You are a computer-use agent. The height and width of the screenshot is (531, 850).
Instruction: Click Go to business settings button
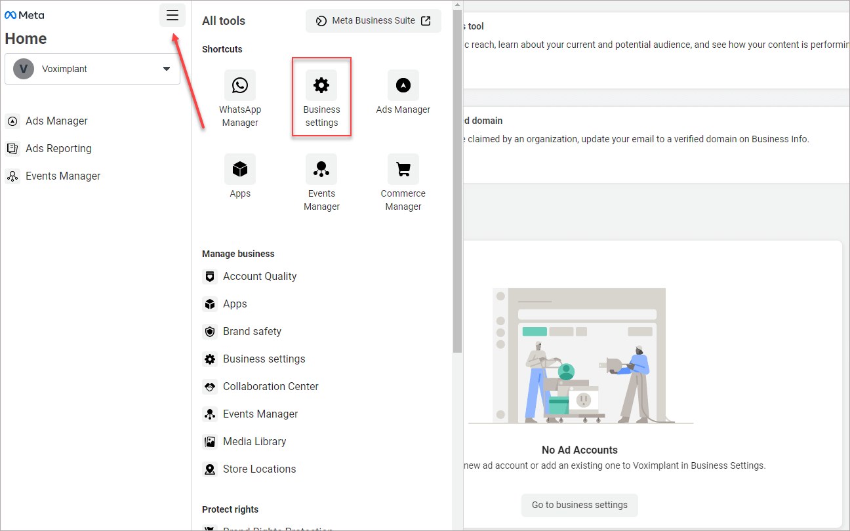pyautogui.click(x=580, y=505)
